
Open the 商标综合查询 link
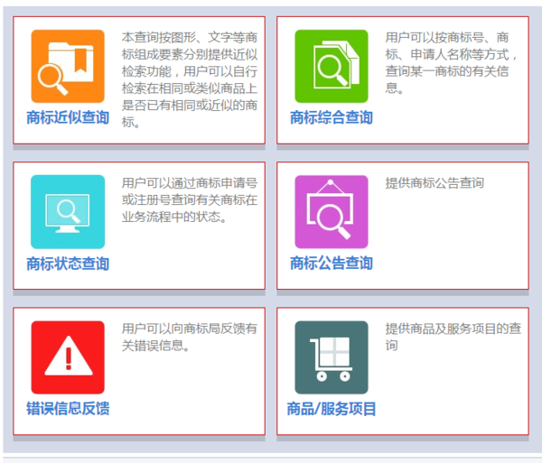coord(332,117)
